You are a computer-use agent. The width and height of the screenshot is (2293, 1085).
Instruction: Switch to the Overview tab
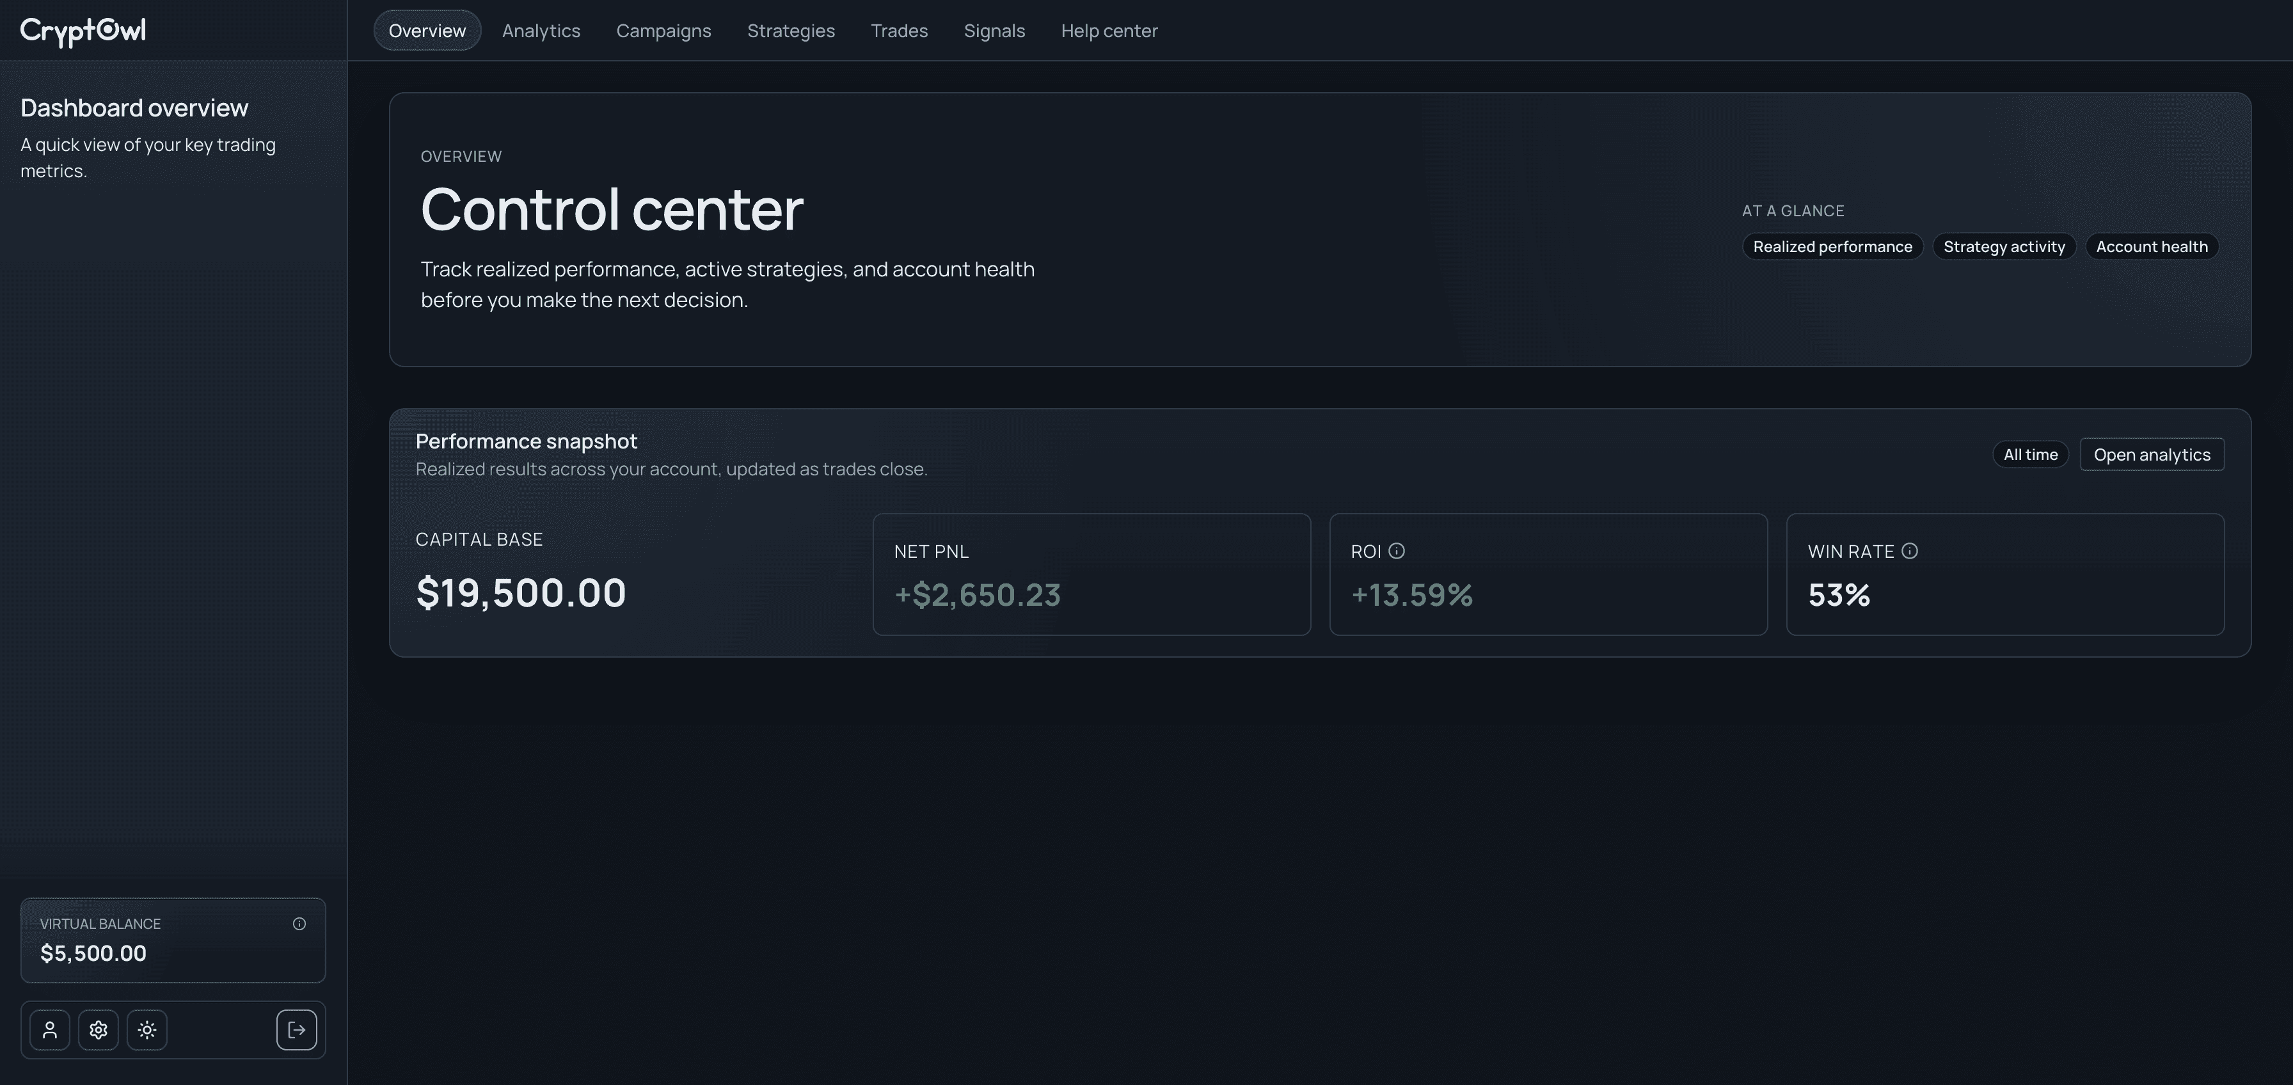[427, 30]
